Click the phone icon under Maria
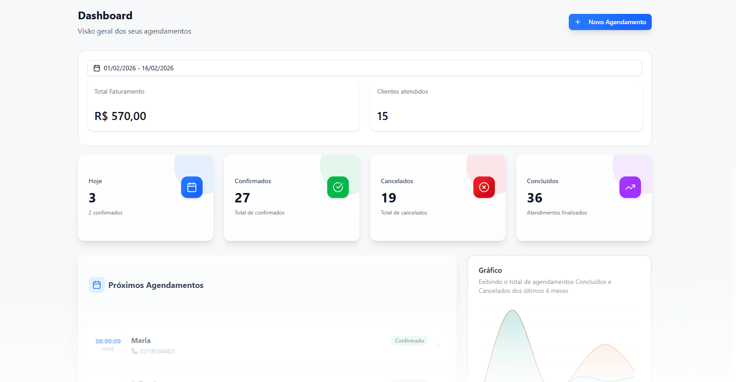Screen dimensions: 736x382 [134, 351]
